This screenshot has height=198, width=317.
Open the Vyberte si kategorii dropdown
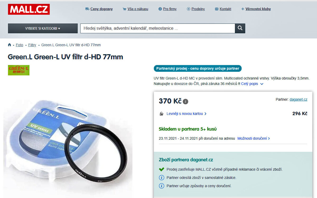coord(43,29)
